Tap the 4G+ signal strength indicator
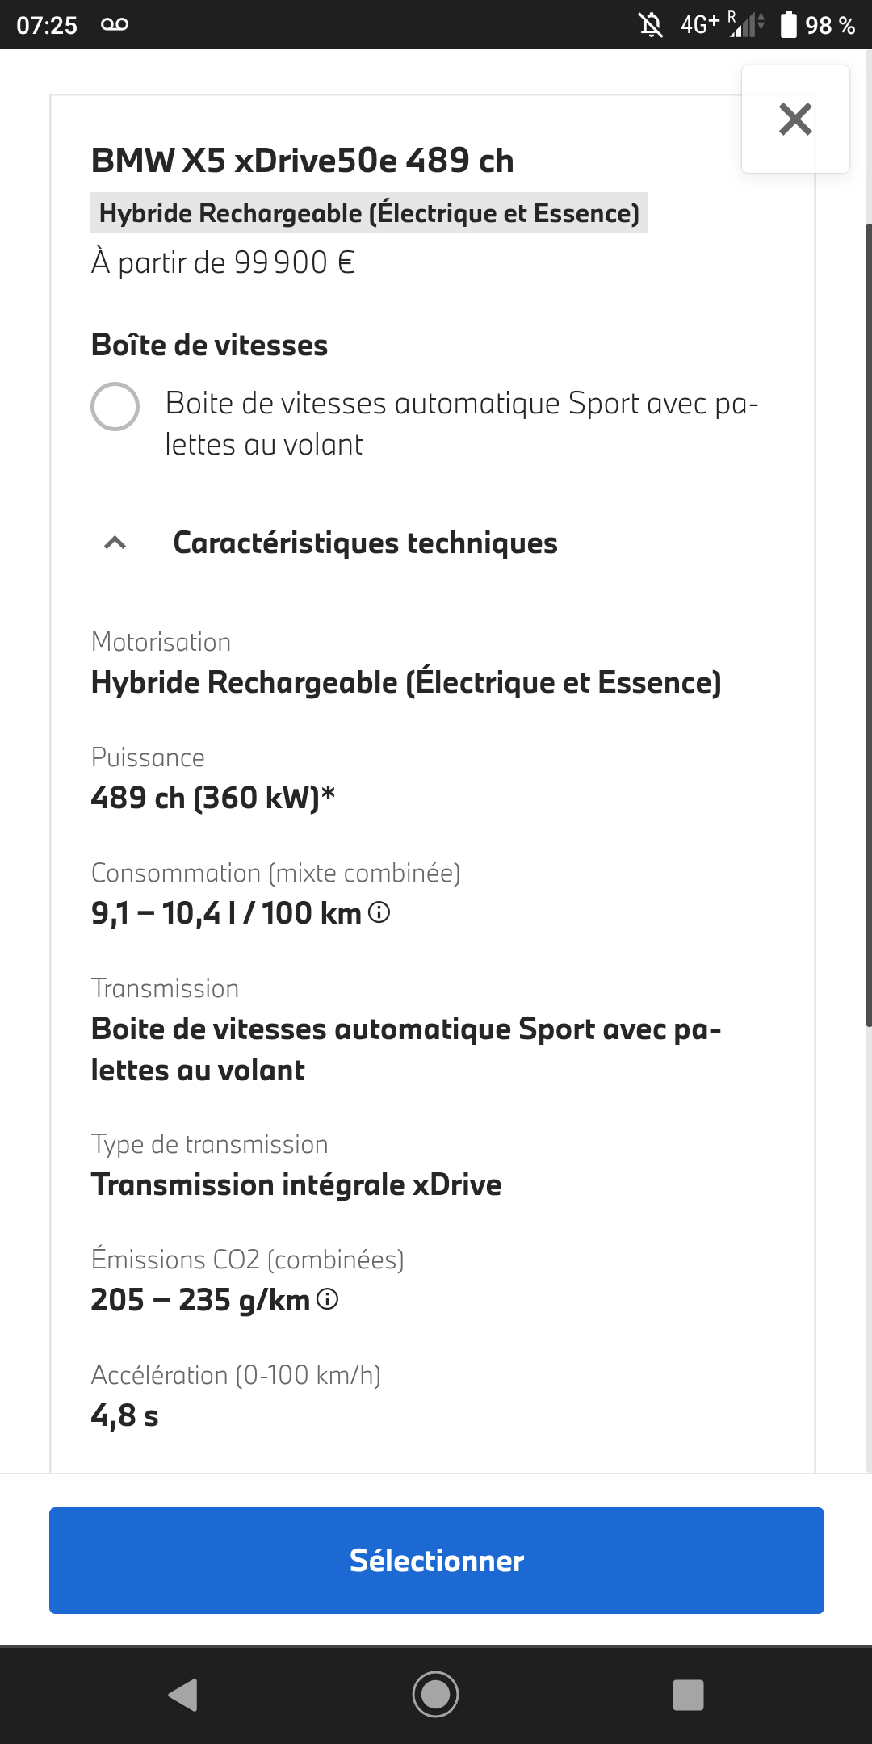This screenshot has width=872, height=1744. click(746, 24)
